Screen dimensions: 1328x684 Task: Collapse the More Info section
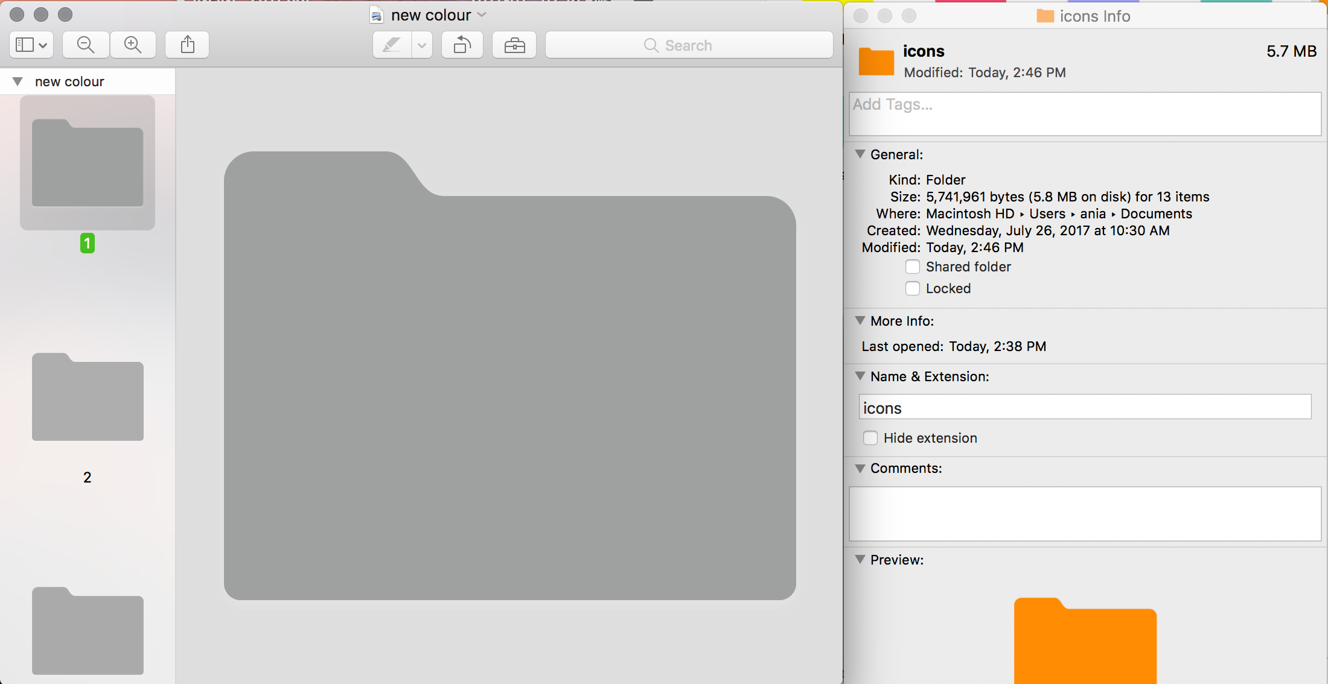[x=860, y=321]
